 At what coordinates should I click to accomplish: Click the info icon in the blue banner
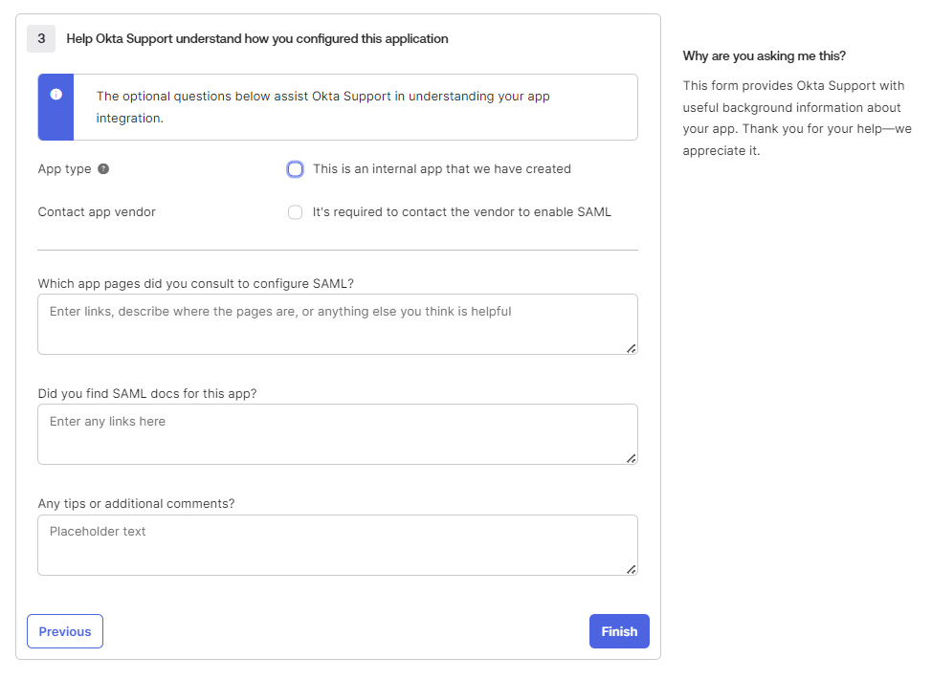[56, 95]
